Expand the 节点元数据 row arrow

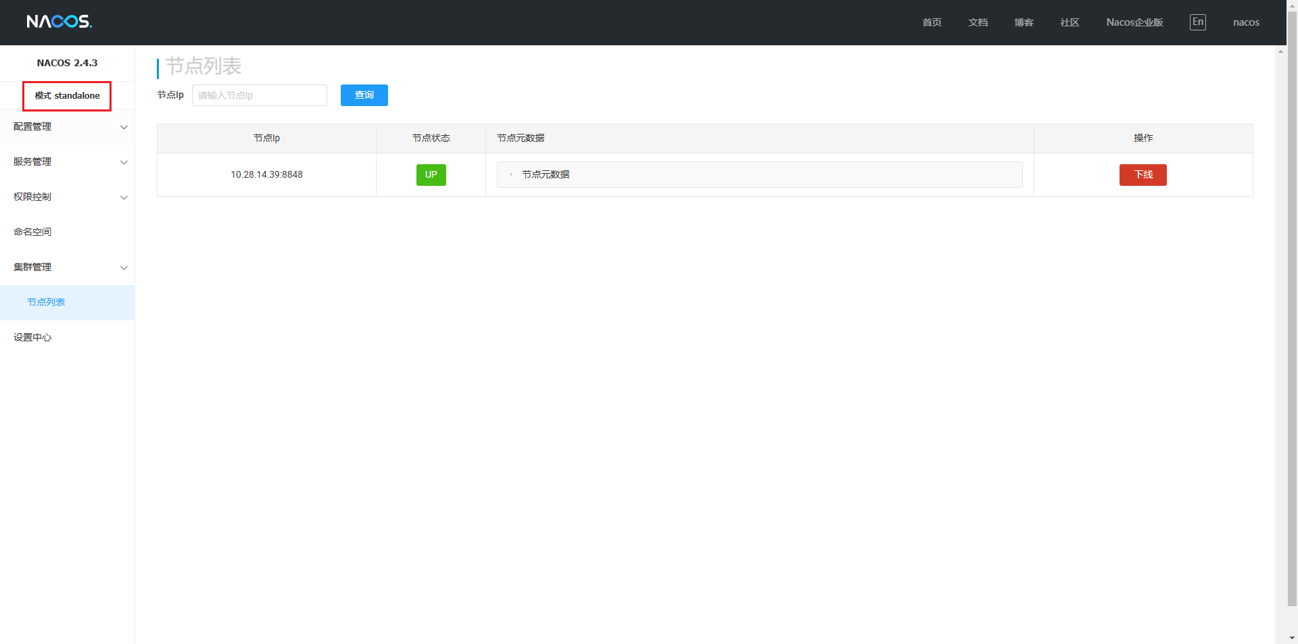(x=511, y=175)
